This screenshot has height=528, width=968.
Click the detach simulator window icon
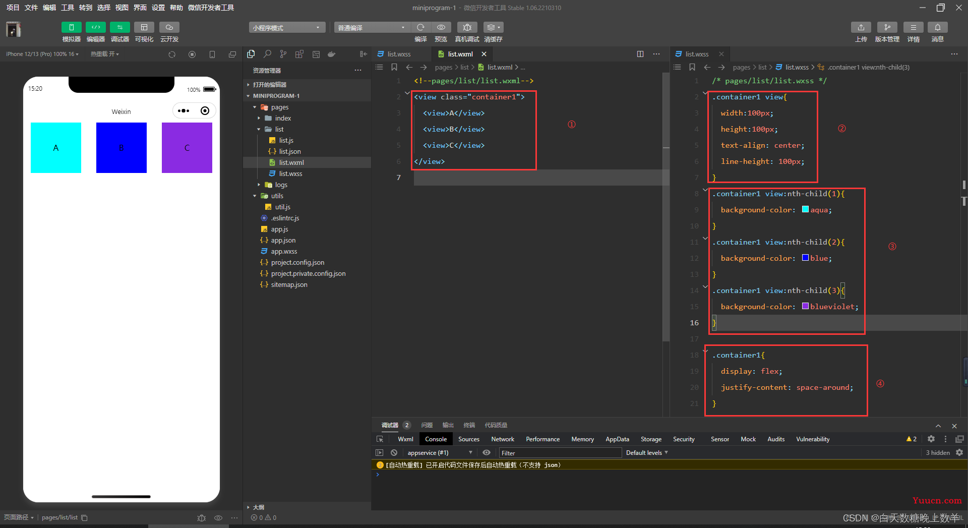pyautogui.click(x=232, y=54)
